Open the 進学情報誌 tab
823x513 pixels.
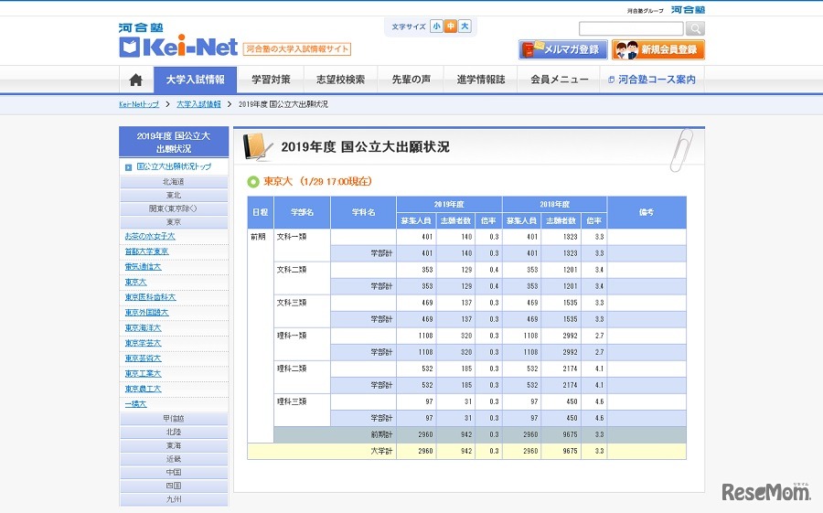coord(481,80)
